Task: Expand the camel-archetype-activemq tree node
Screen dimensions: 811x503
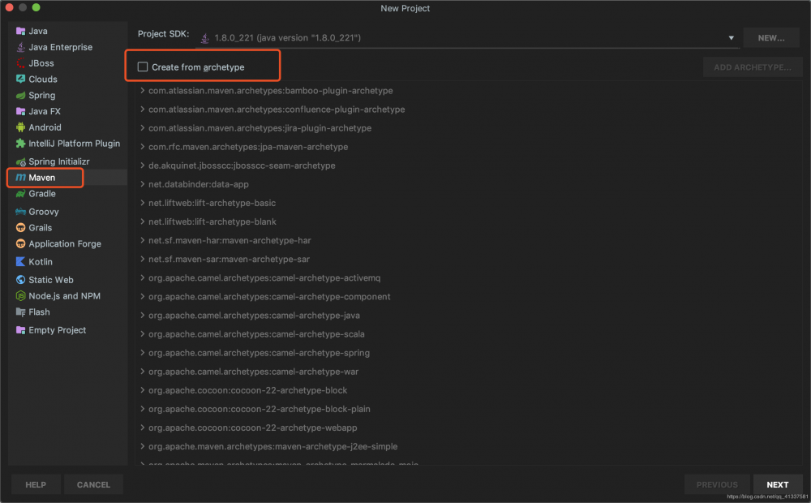Action: (x=142, y=278)
